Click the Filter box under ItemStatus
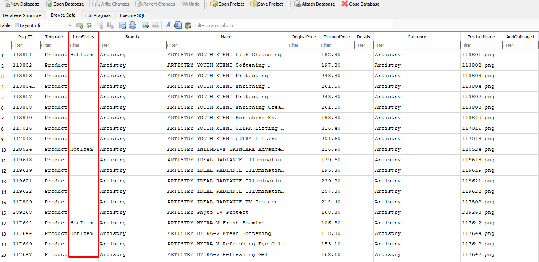Viewport: 539px width, 262px height. tap(84, 45)
